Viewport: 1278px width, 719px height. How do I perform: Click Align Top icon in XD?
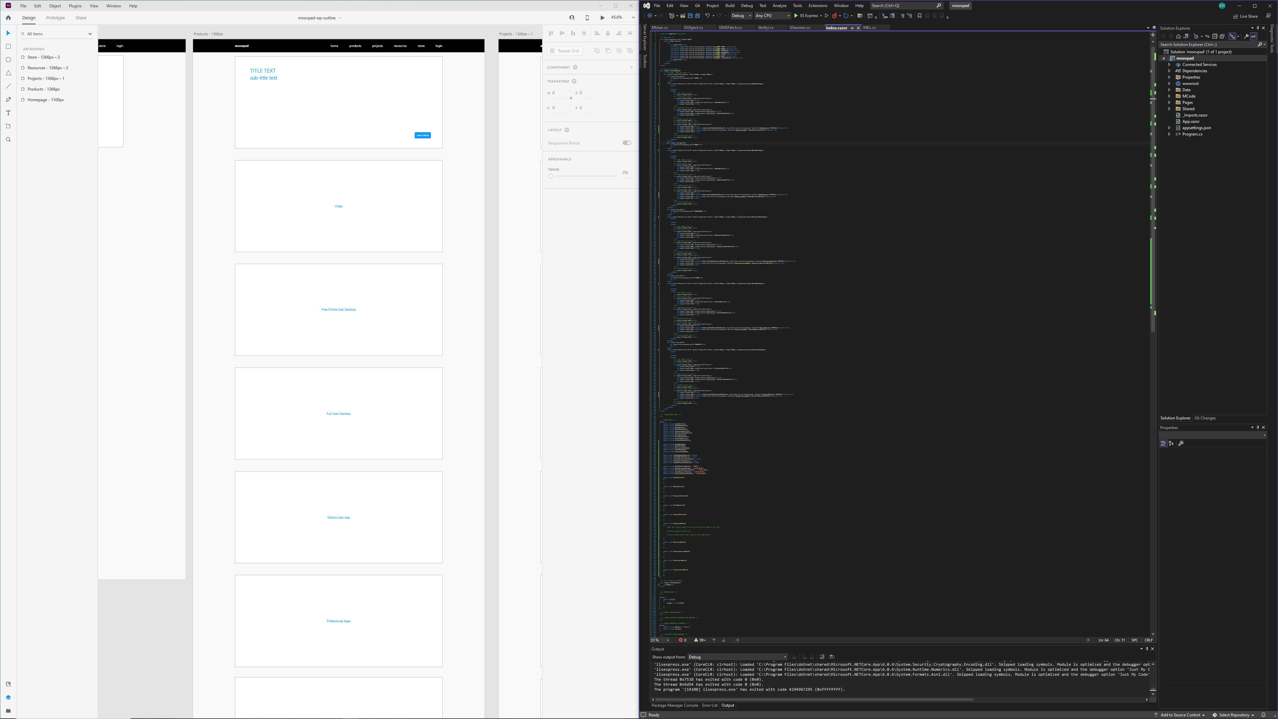tap(551, 33)
